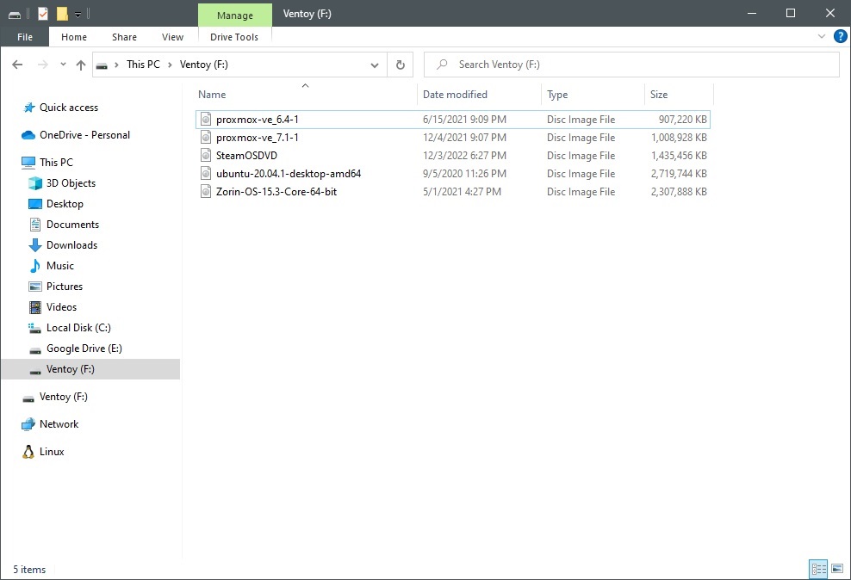Select the ubuntu-20.04.1-desktop-amd64 file name
Viewport: 851px width, 580px height.
[289, 174]
